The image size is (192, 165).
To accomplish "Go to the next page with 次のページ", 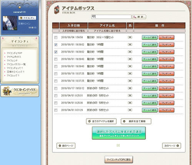I will click(x=172, y=146).
